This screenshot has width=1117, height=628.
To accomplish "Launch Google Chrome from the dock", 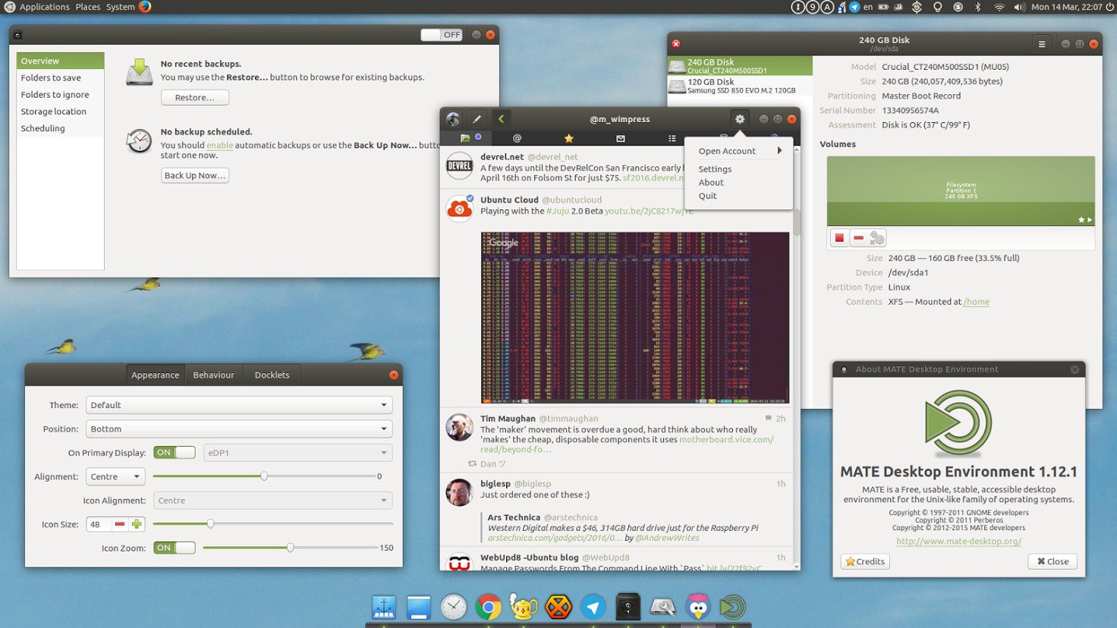I will 489,607.
